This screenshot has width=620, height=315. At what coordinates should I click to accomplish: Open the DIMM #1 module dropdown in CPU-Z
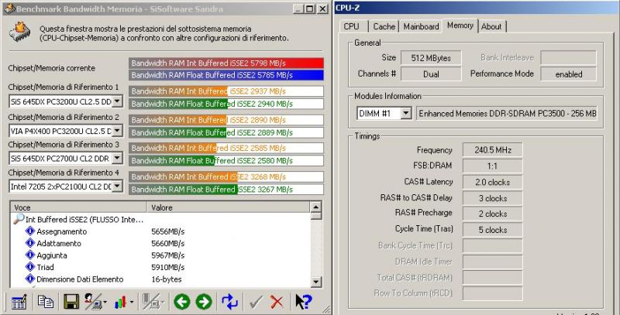click(x=405, y=114)
